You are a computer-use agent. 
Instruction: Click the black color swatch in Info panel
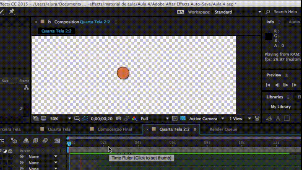pos(269,37)
